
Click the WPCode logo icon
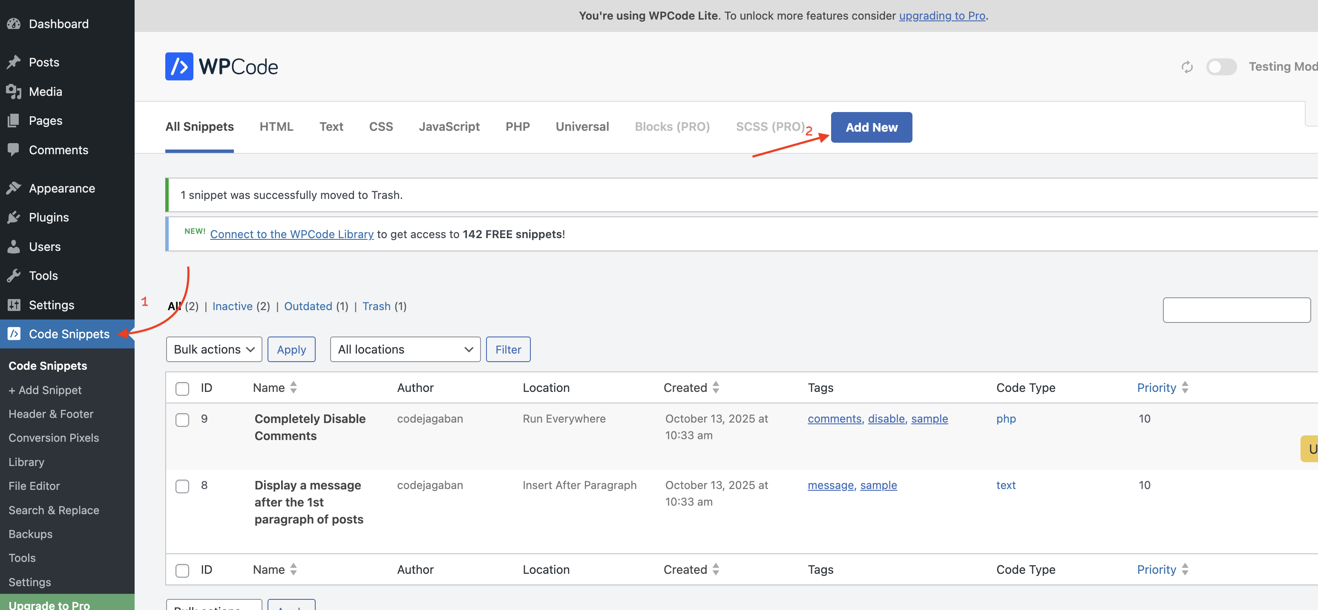click(x=179, y=66)
